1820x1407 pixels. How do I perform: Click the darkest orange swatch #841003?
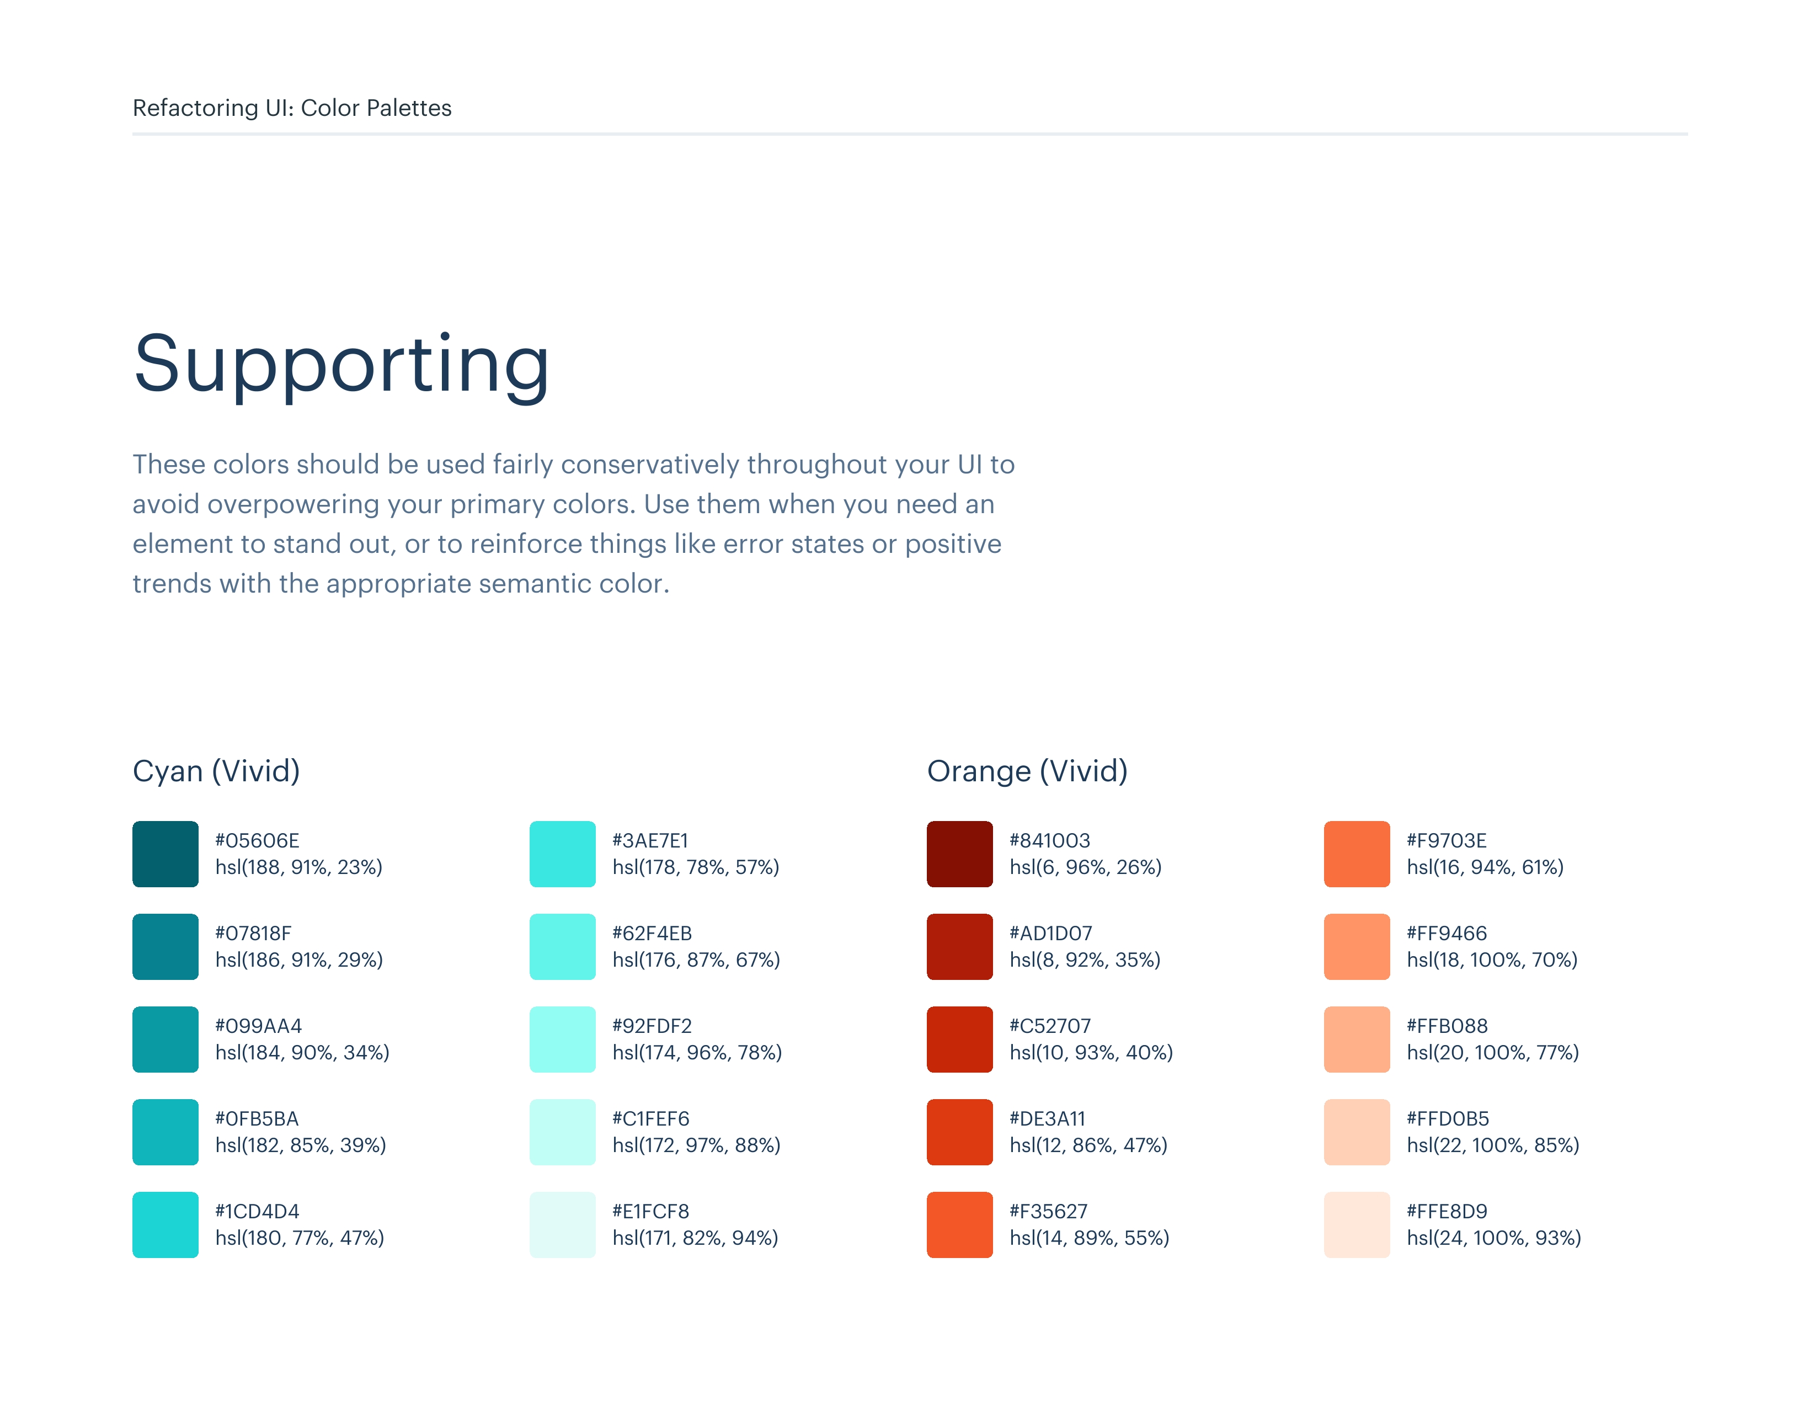click(x=959, y=854)
